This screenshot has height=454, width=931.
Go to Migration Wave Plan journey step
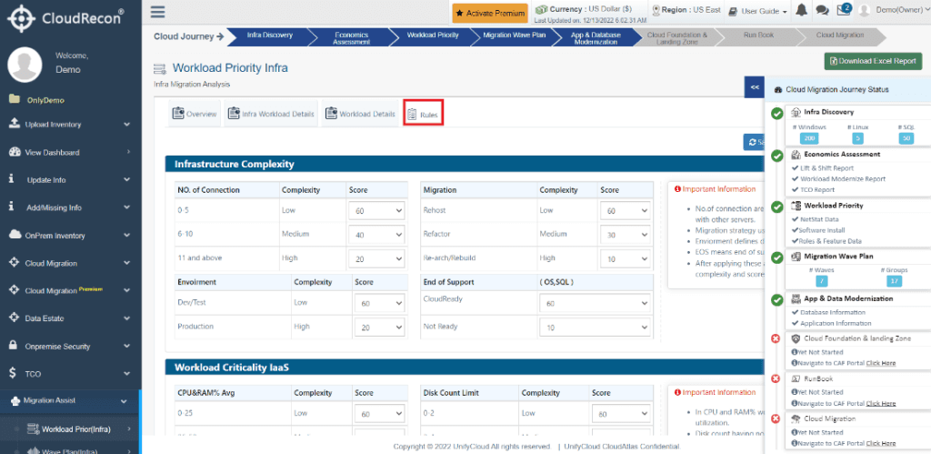513,35
